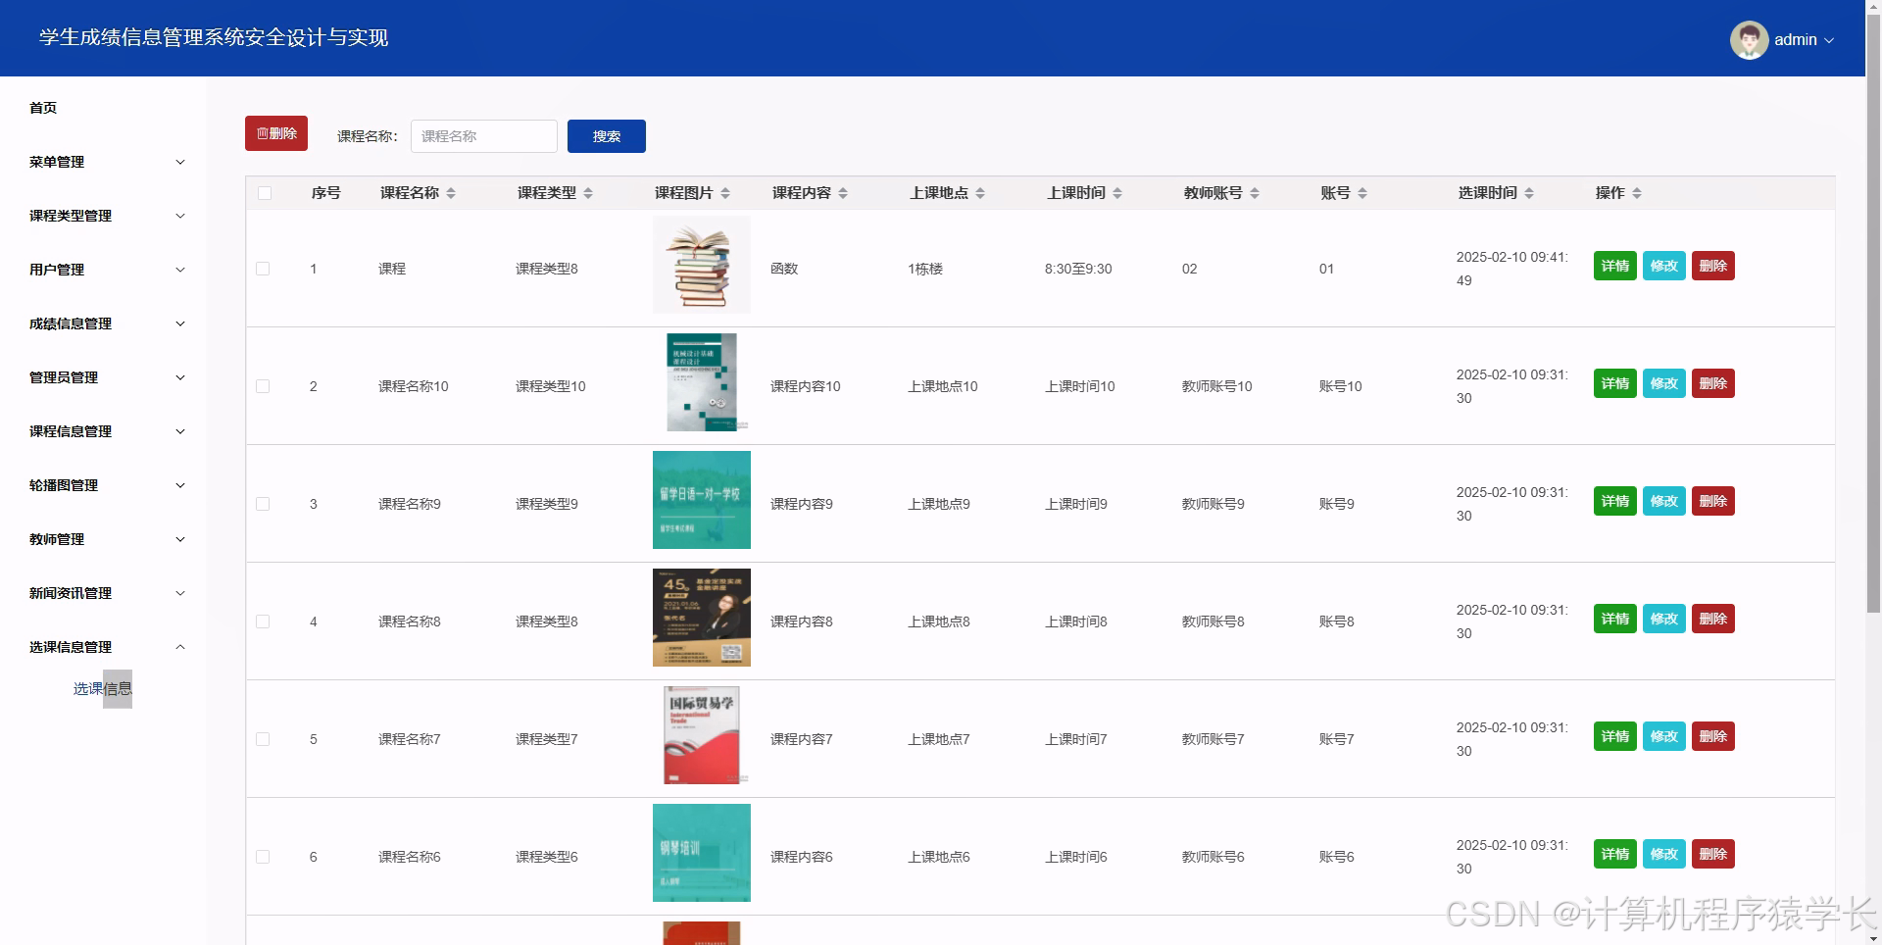Go to 首页 in the sidebar
Screen dimensions: 1882x945
point(42,108)
